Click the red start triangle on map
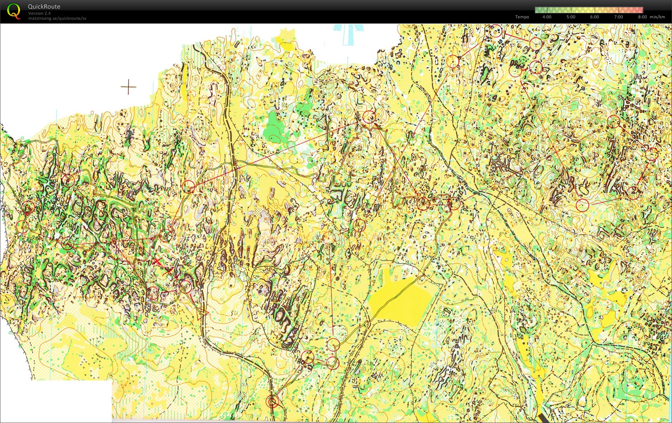The width and height of the screenshot is (672, 423). point(202,314)
